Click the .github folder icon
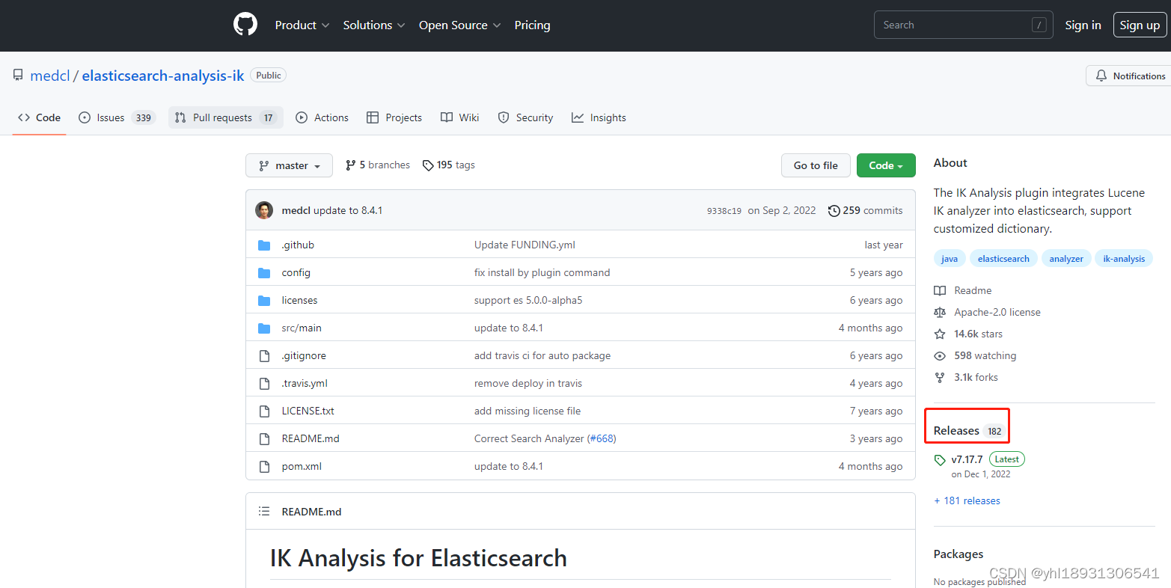This screenshot has width=1171, height=588. (264, 245)
